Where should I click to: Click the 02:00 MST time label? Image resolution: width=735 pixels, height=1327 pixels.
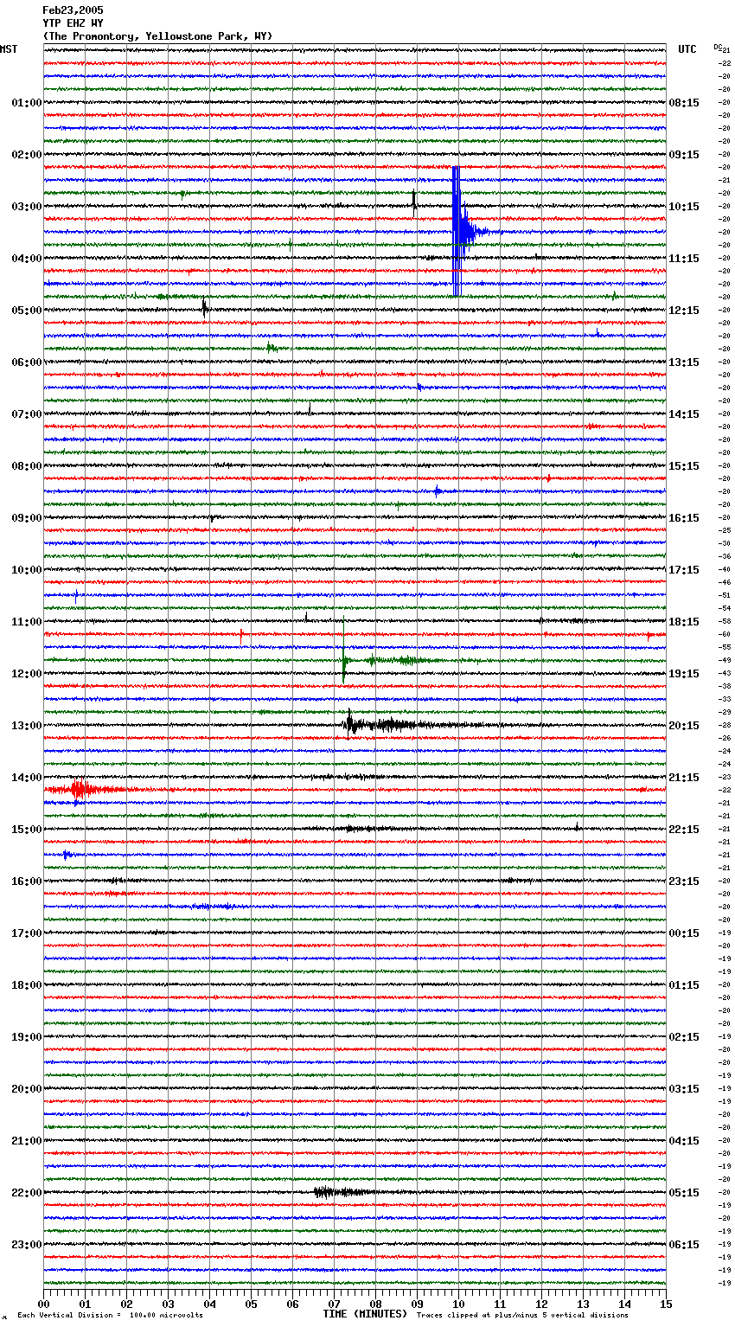click(x=27, y=155)
